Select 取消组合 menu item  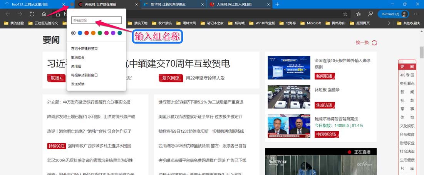click(x=96, y=58)
